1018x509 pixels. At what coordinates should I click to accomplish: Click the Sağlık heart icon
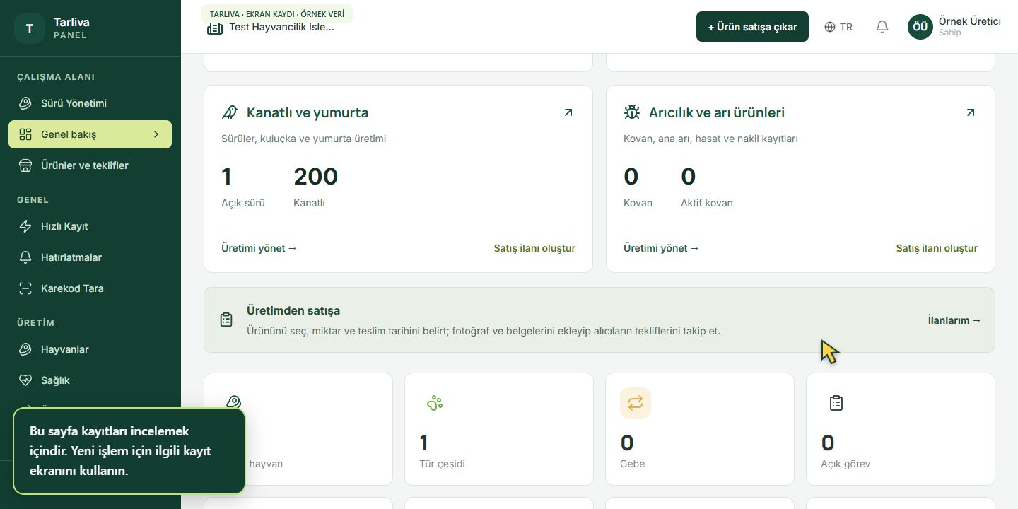pyautogui.click(x=25, y=380)
